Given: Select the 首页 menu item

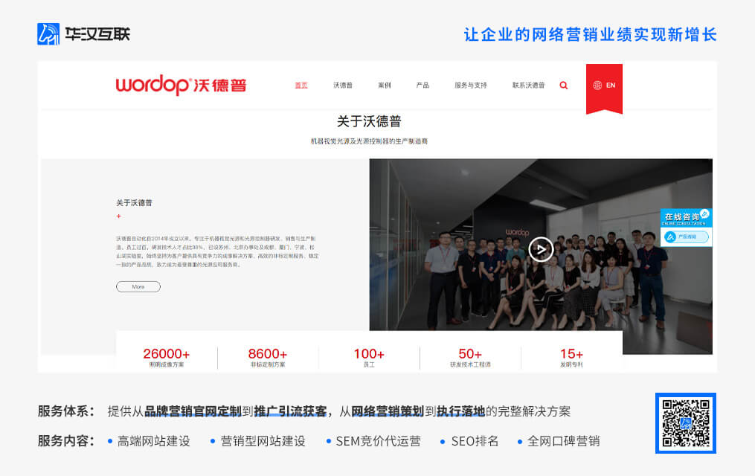Looking at the screenshot, I should click(301, 86).
